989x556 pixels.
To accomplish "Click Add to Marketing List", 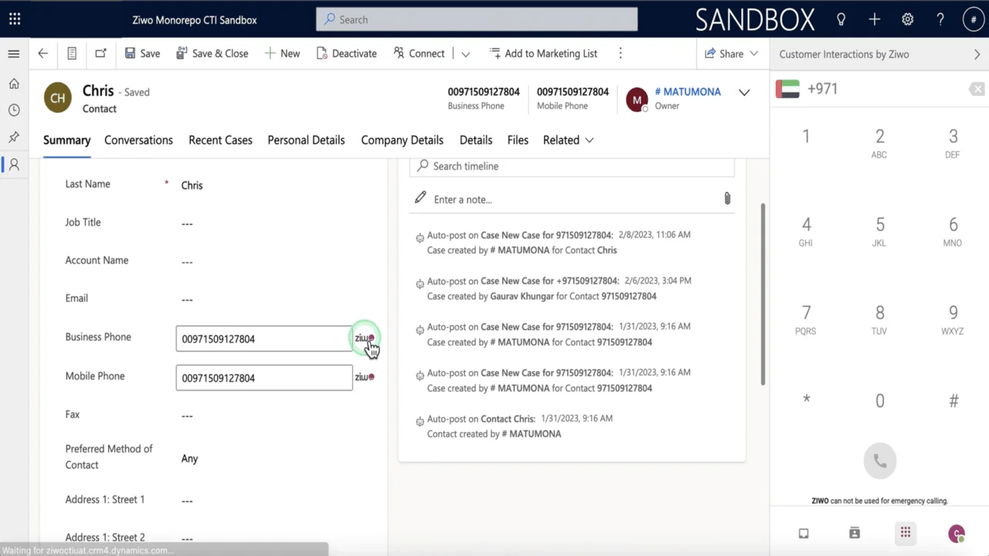I will pyautogui.click(x=543, y=53).
